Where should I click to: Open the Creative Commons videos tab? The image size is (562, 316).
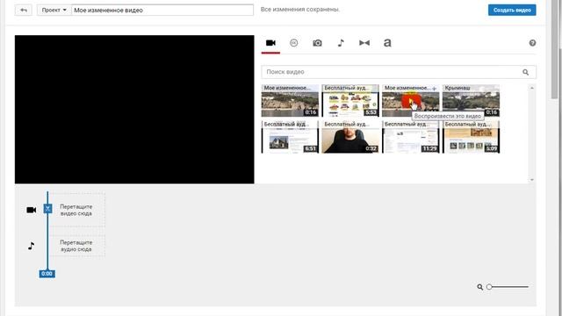[x=293, y=43]
